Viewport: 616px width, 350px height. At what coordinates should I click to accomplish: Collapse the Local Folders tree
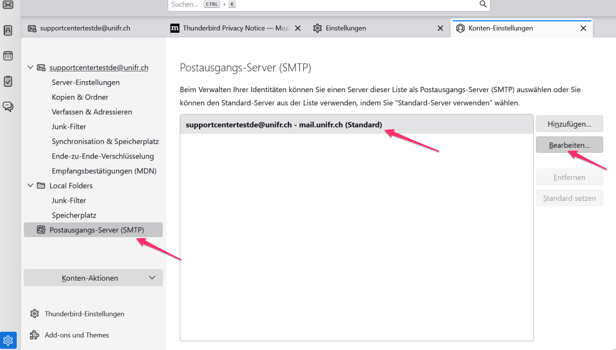30,185
